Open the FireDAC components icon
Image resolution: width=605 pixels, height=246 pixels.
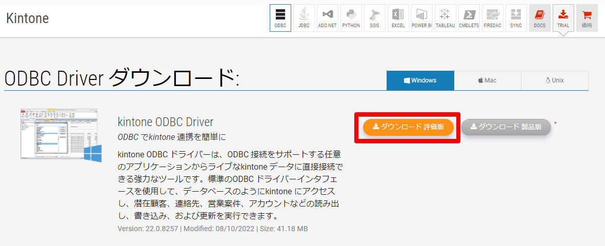click(492, 18)
